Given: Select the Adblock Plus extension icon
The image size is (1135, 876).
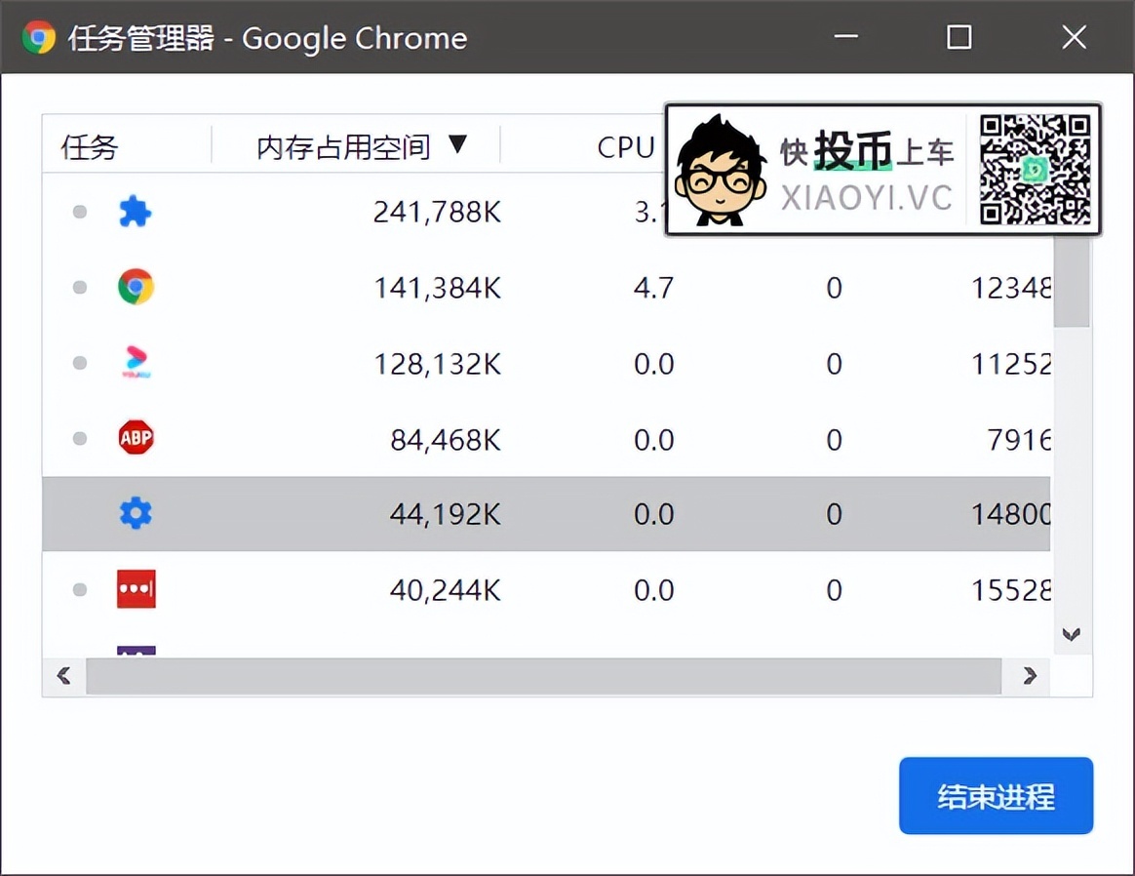Looking at the screenshot, I should pyautogui.click(x=136, y=438).
